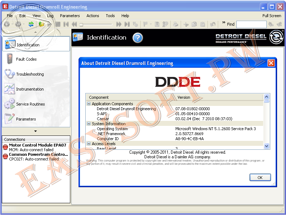Click the printer icon in toolbar

(176, 24)
